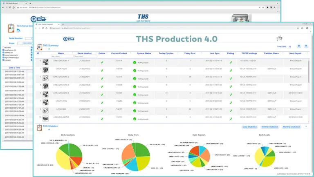Screen dimensions: 314x177
Task: Open device thumbnail for LINEA LASAGNE 2
Action: click(45, 78)
